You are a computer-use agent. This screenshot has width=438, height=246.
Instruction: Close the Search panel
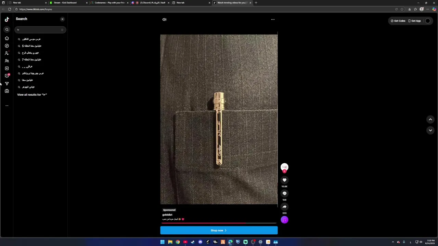(62, 19)
